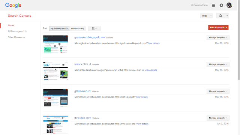This screenshot has width=240, height=135.
Task: Open Other Resources in sidebar
Action: [x=16, y=37]
